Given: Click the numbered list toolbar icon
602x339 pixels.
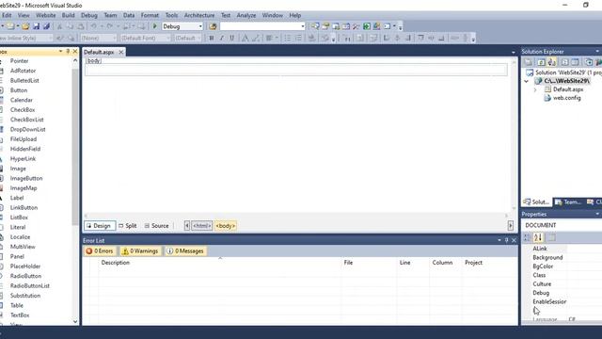Looking at the screenshot, I should point(298,38).
